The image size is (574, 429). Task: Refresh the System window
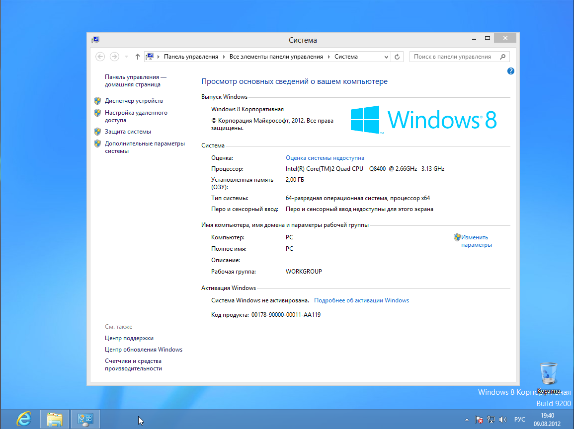tap(397, 57)
